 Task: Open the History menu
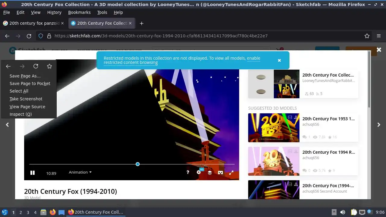point(54,12)
